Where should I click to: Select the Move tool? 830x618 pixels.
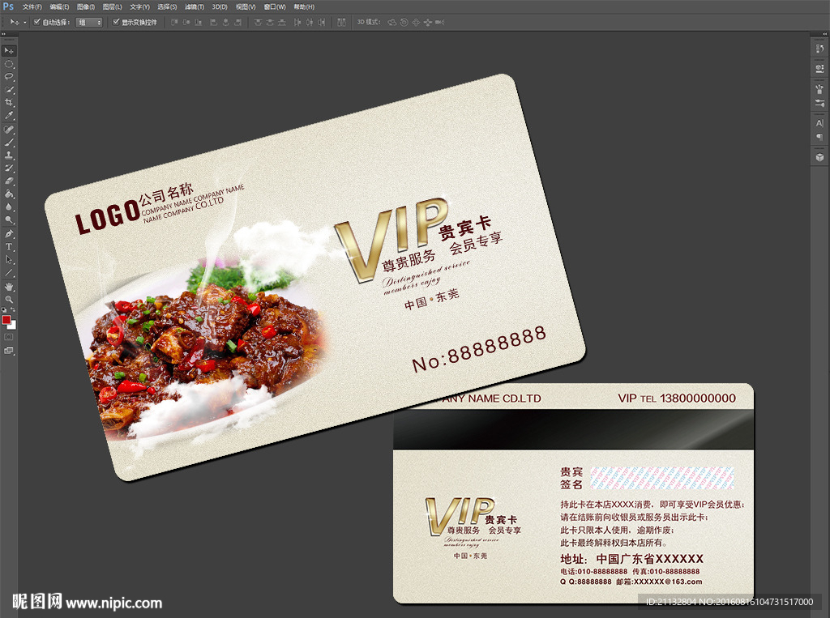tap(9, 51)
